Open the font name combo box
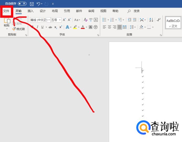182x142 pixels. pos(40,20)
